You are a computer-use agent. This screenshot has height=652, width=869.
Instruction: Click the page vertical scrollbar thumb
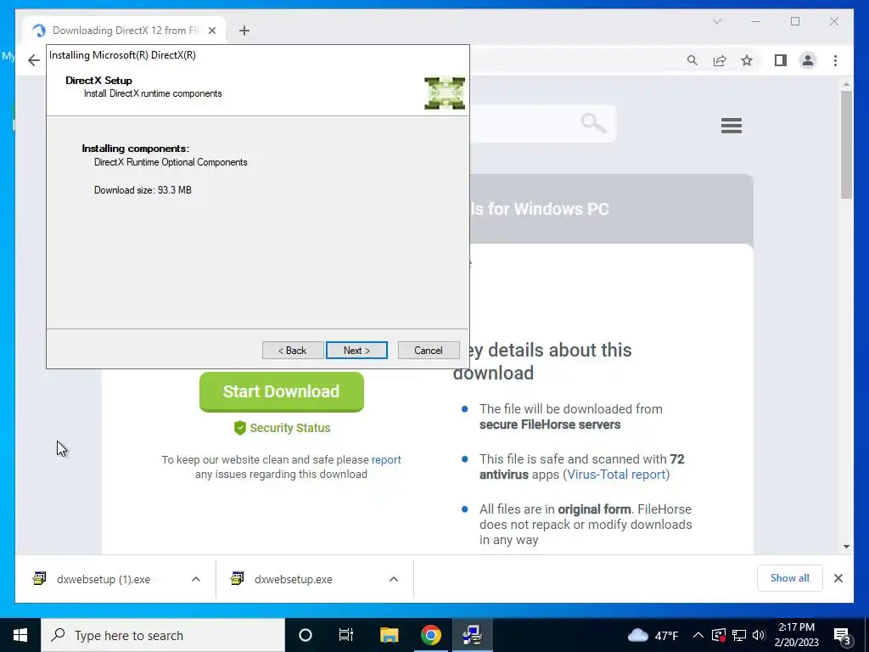click(x=846, y=144)
